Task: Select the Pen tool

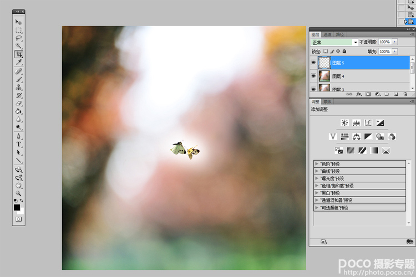Action: [x=18, y=136]
